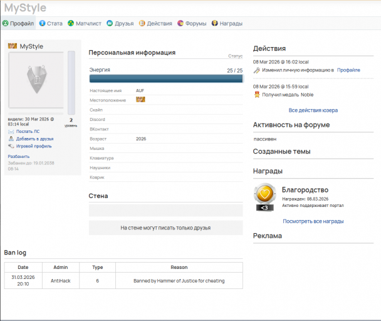This screenshot has height=321, width=381.
Task: Click the Игровой профиль icon
Action: (11, 146)
